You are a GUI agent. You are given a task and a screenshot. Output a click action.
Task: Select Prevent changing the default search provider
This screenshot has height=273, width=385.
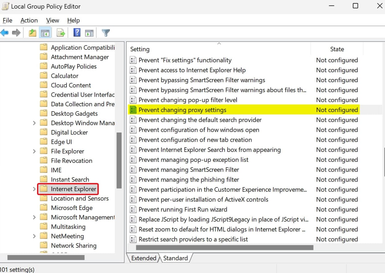tap(200, 120)
